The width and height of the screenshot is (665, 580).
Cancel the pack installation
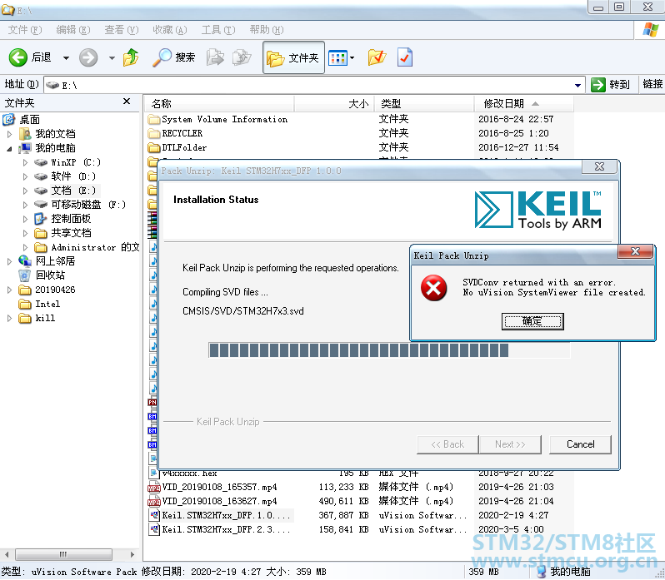pos(580,444)
